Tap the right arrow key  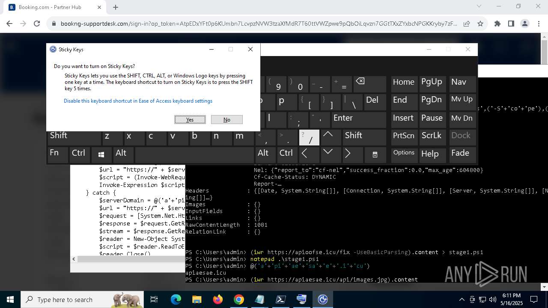pyautogui.click(x=353, y=155)
